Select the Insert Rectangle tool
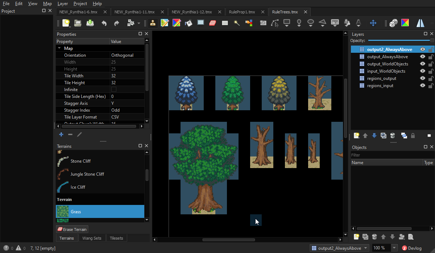 click(287, 23)
